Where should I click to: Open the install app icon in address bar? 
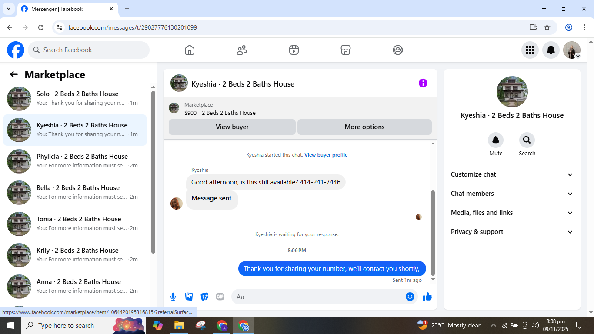(x=533, y=27)
